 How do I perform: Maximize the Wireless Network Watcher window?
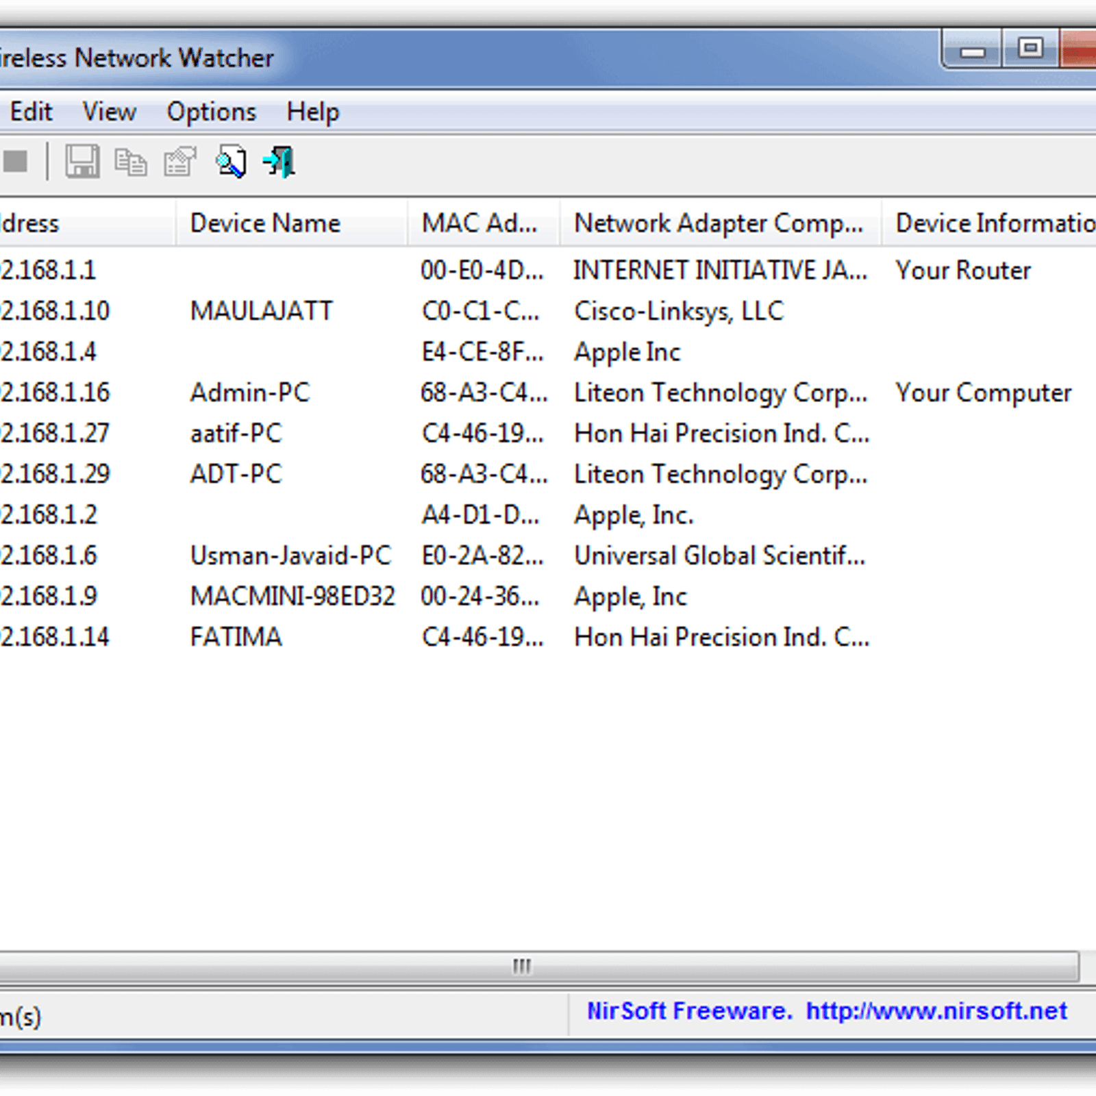[x=1030, y=49]
